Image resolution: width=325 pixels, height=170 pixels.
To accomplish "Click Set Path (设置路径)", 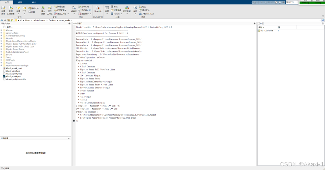I will 116,10.
